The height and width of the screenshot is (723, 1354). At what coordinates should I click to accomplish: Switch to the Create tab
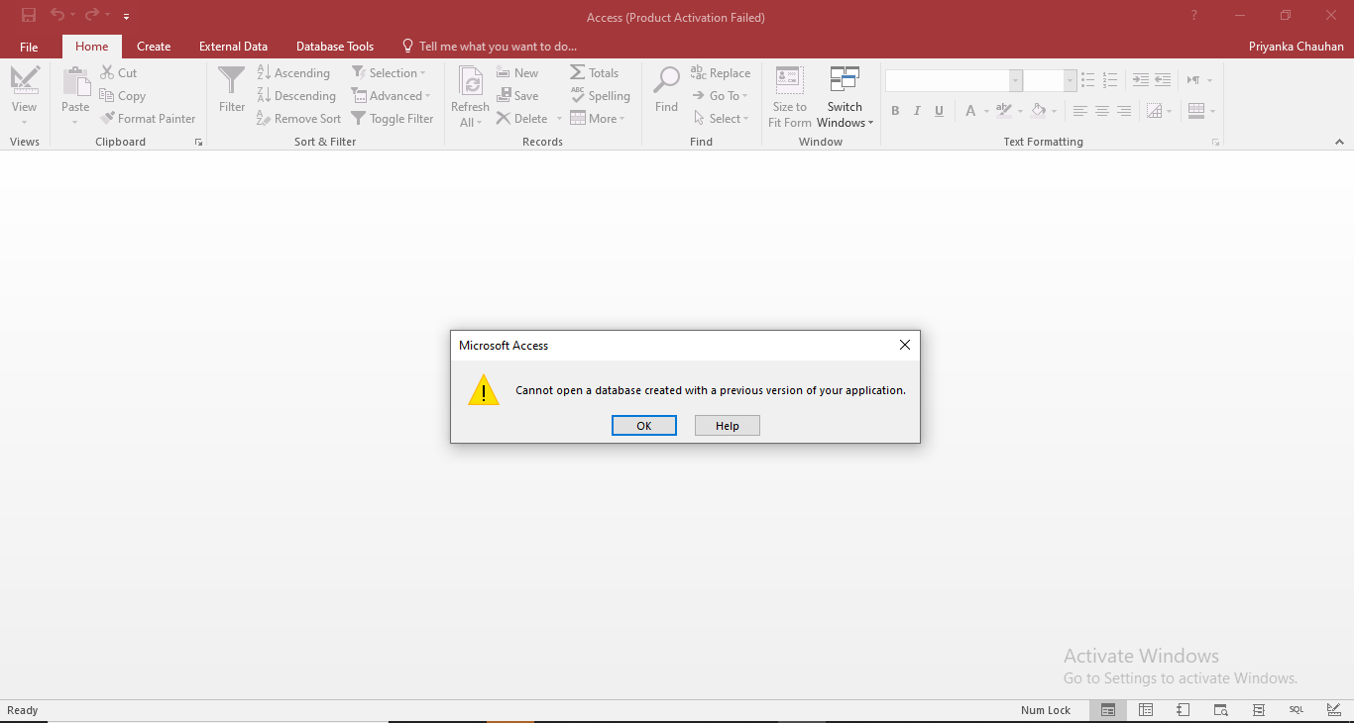154,47
